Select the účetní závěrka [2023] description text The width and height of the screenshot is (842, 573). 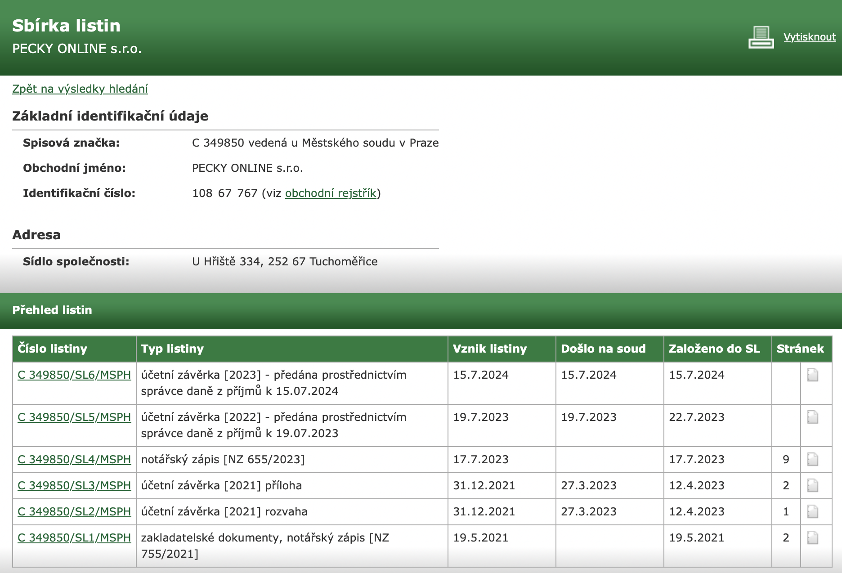pos(274,383)
